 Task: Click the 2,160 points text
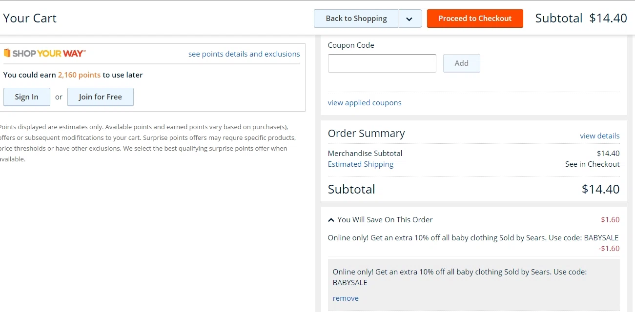point(79,75)
